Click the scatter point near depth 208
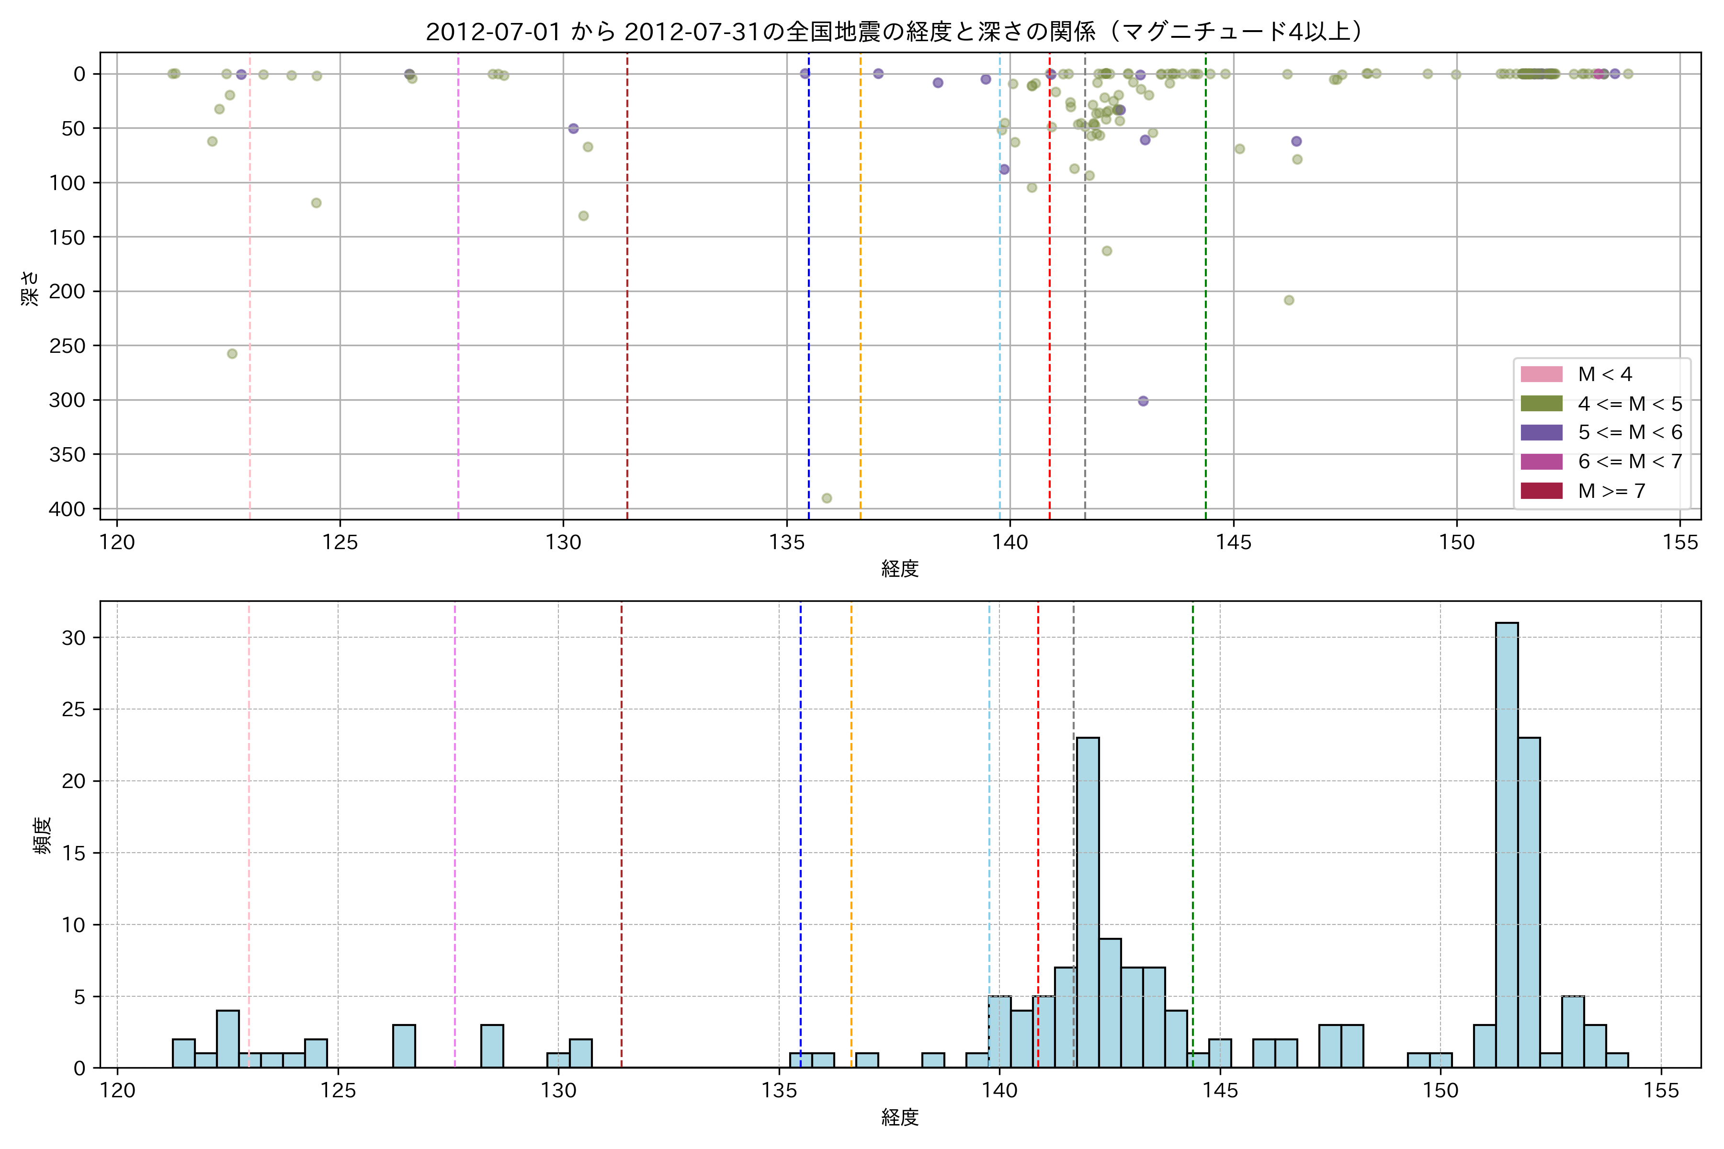Screen dimensions: 1724x1149 tap(1289, 301)
